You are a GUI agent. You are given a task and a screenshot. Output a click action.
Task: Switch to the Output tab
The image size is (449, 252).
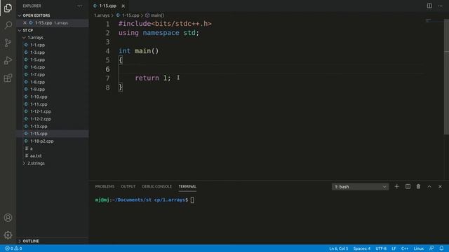(x=128, y=186)
